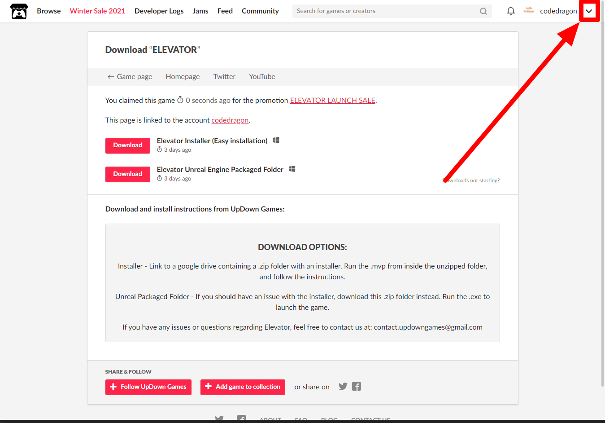Expand the account dropdown chevron
The height and width of the screenshot is (423, 605).
(x=589, y=11)
